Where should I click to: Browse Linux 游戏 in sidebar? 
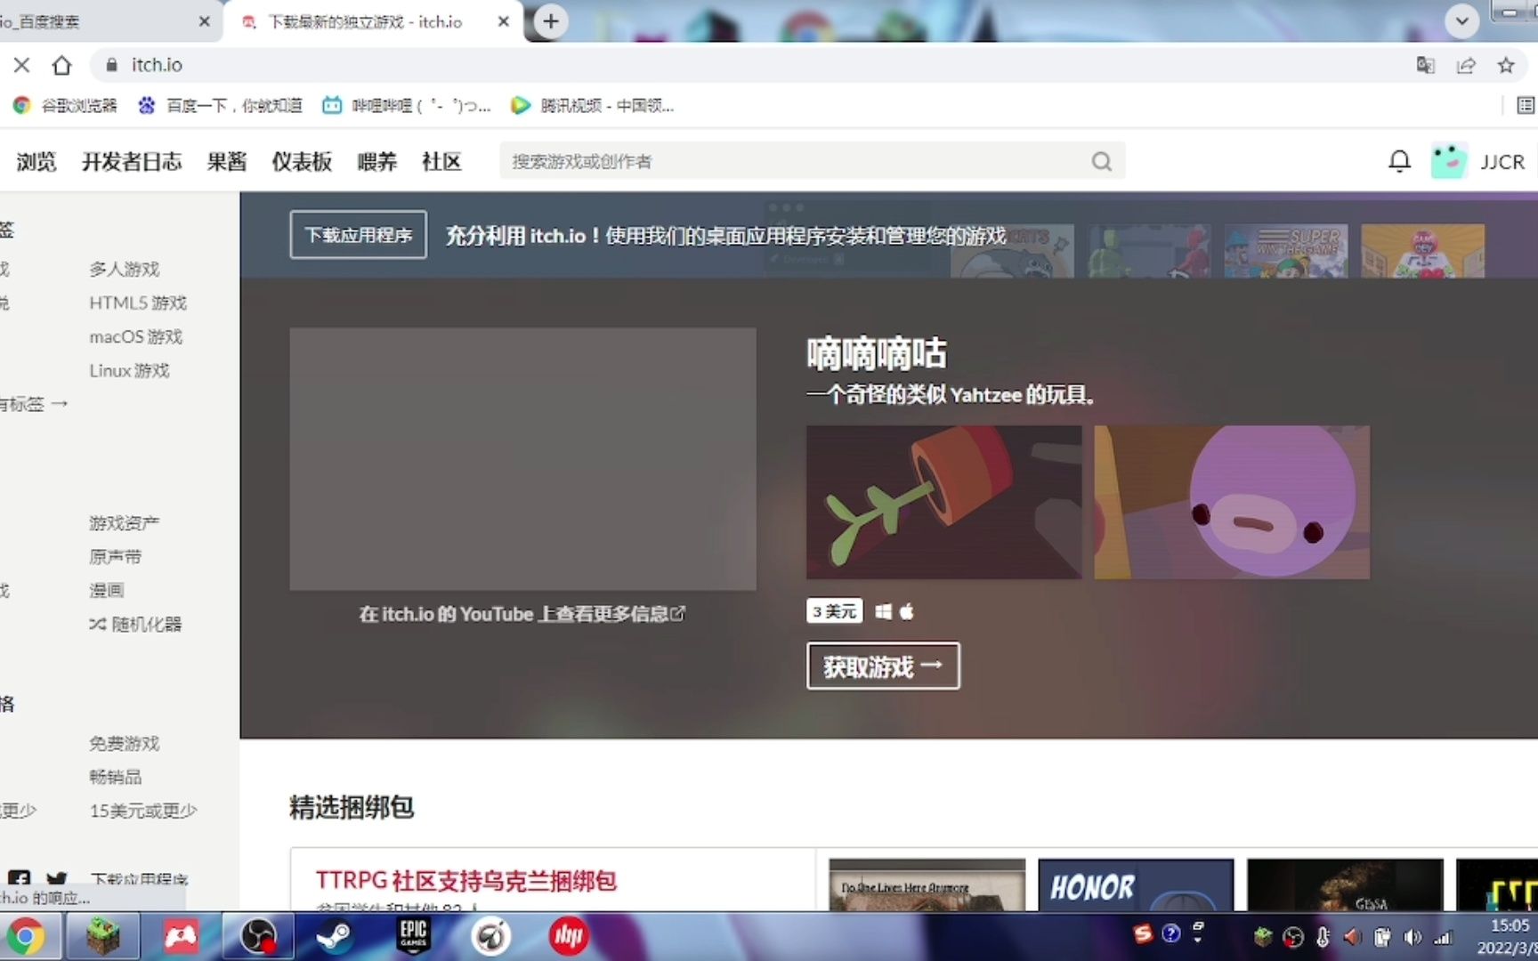point(129,370)
